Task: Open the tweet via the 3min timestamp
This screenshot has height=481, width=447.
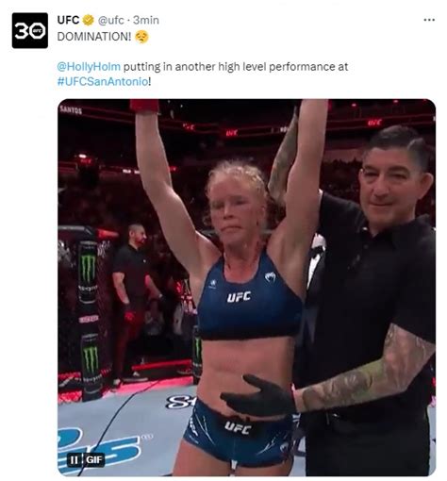Action: pyautogui.click(x=146, y=20)
